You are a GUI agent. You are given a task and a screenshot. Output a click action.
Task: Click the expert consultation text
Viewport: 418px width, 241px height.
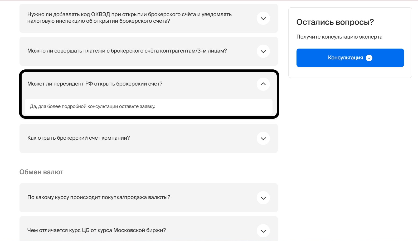339,37
